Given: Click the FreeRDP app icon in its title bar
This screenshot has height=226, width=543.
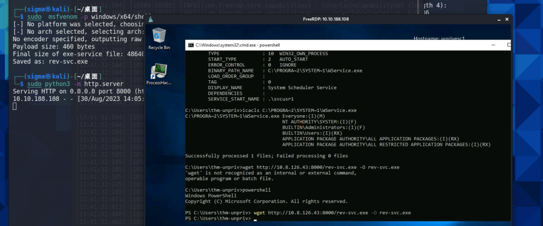Looking at the screenshot, I should click(x=151, y=19).
